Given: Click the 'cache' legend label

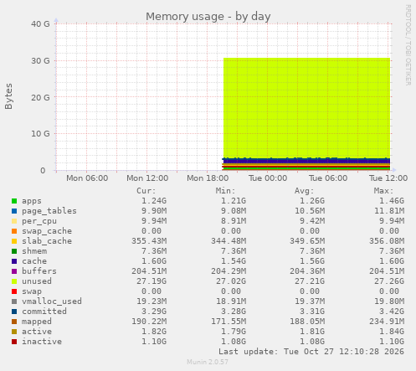Looking at the screenshot, I should coord(34,261).
